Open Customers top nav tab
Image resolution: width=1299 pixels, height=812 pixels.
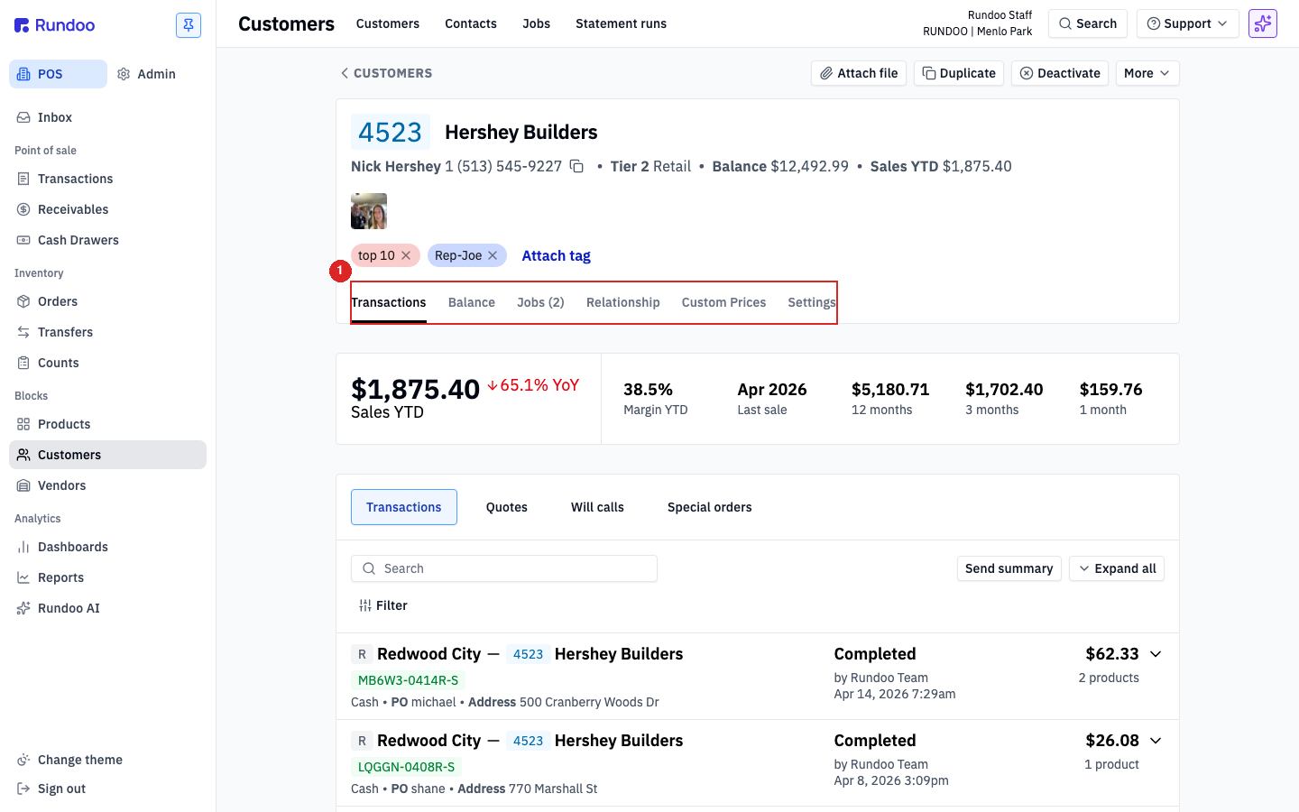coord(388,23)
